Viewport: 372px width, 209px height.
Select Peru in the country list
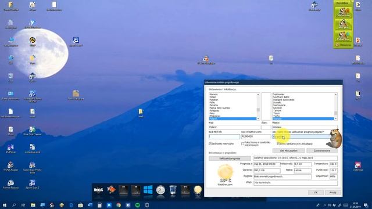[x=212, y=113]
